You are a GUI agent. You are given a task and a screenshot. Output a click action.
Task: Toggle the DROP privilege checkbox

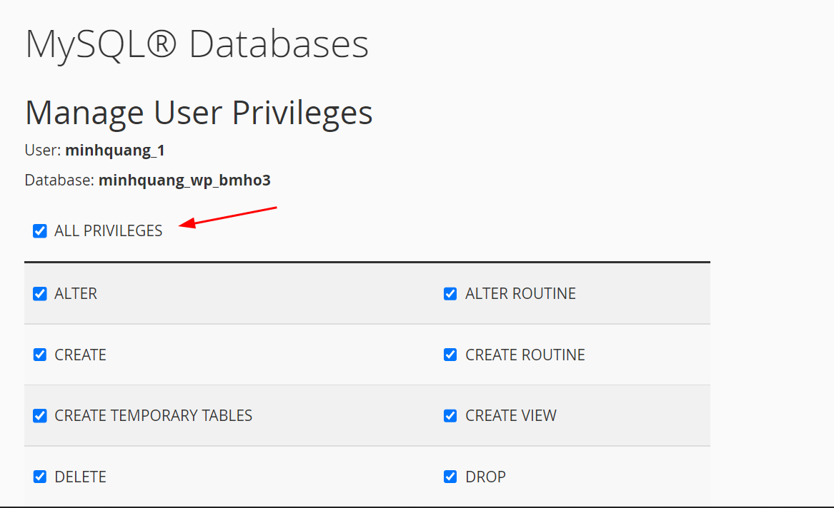(x=450, y=477)
